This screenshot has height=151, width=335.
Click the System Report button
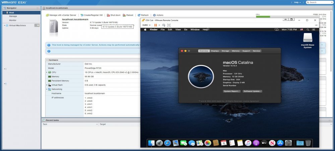(231, 91)
